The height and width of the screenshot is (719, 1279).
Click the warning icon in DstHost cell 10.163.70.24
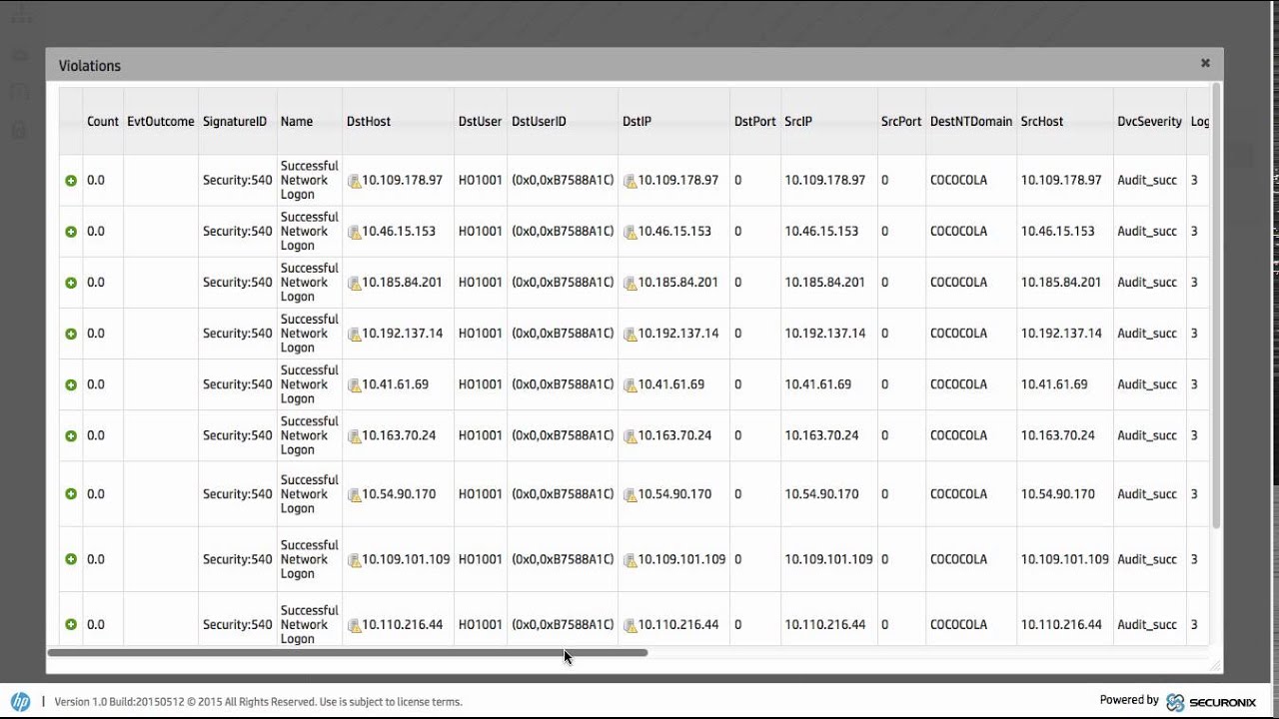(354, 435)
